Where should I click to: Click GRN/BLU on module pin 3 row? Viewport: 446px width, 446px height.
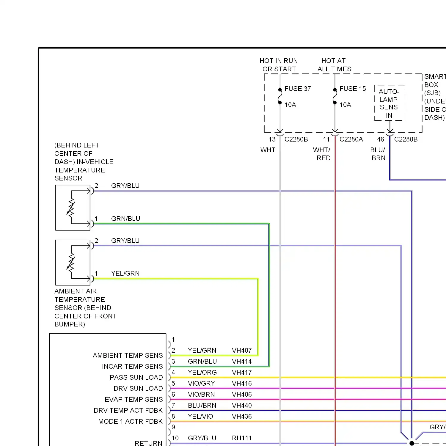[202, 361]
